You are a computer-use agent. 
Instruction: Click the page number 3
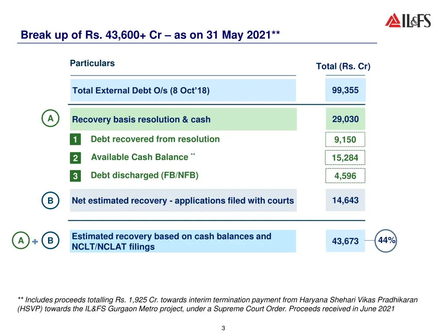(223, 328)
